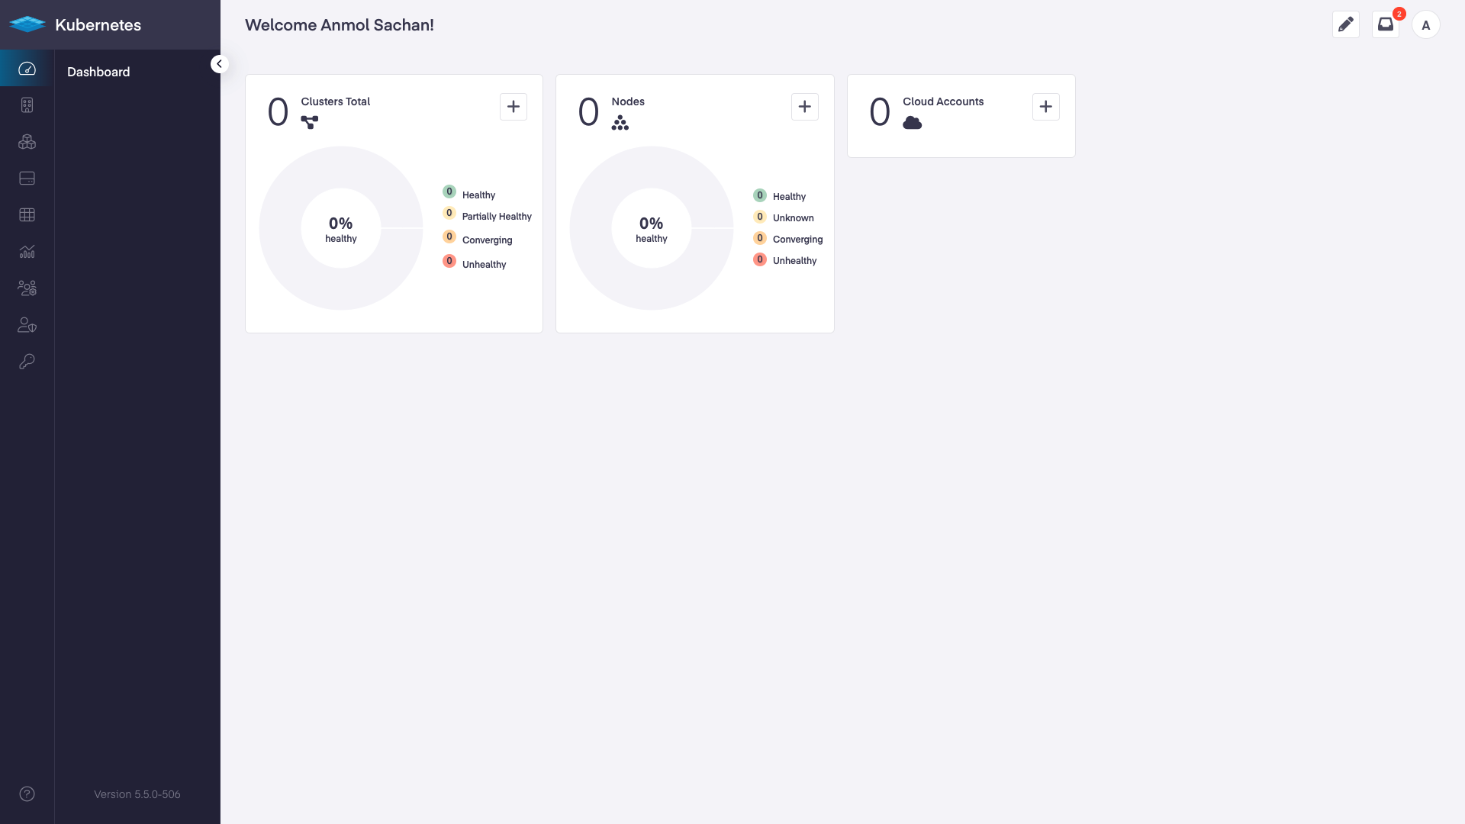This screenshot has width=1465, height=824.
Task: Click the 0% healthy clusters donut chart
Action: coord(340,228)
